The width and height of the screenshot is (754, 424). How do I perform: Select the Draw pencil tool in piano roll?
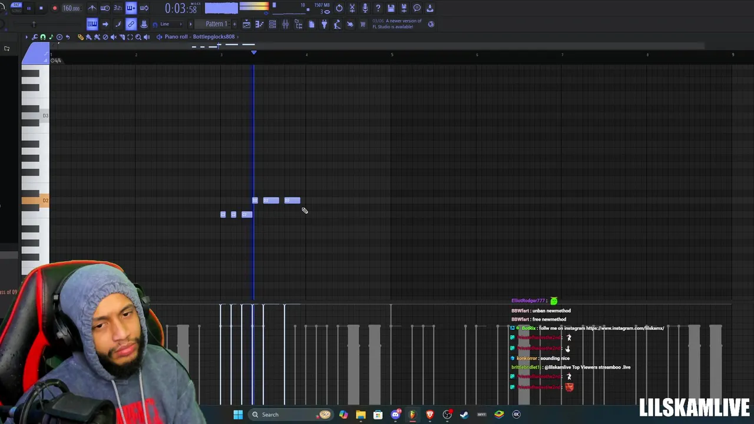81,37
